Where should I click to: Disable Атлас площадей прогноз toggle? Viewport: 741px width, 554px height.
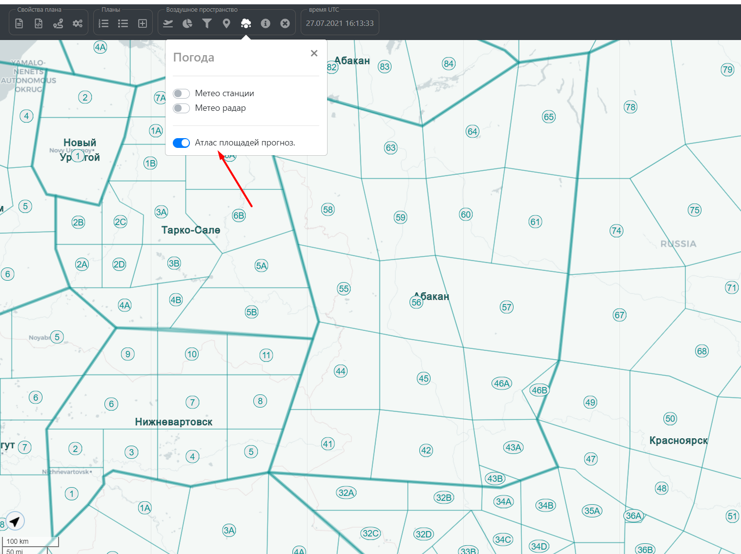pyautogui.click(x=181, y=143)
